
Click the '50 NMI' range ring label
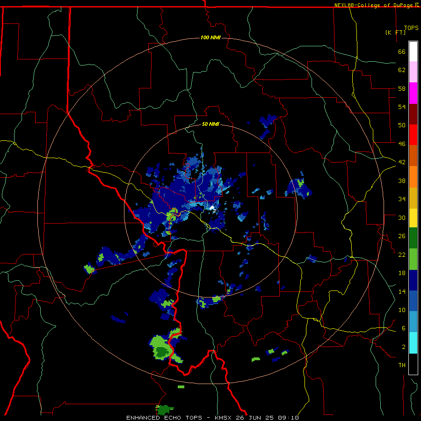(210, 124)
